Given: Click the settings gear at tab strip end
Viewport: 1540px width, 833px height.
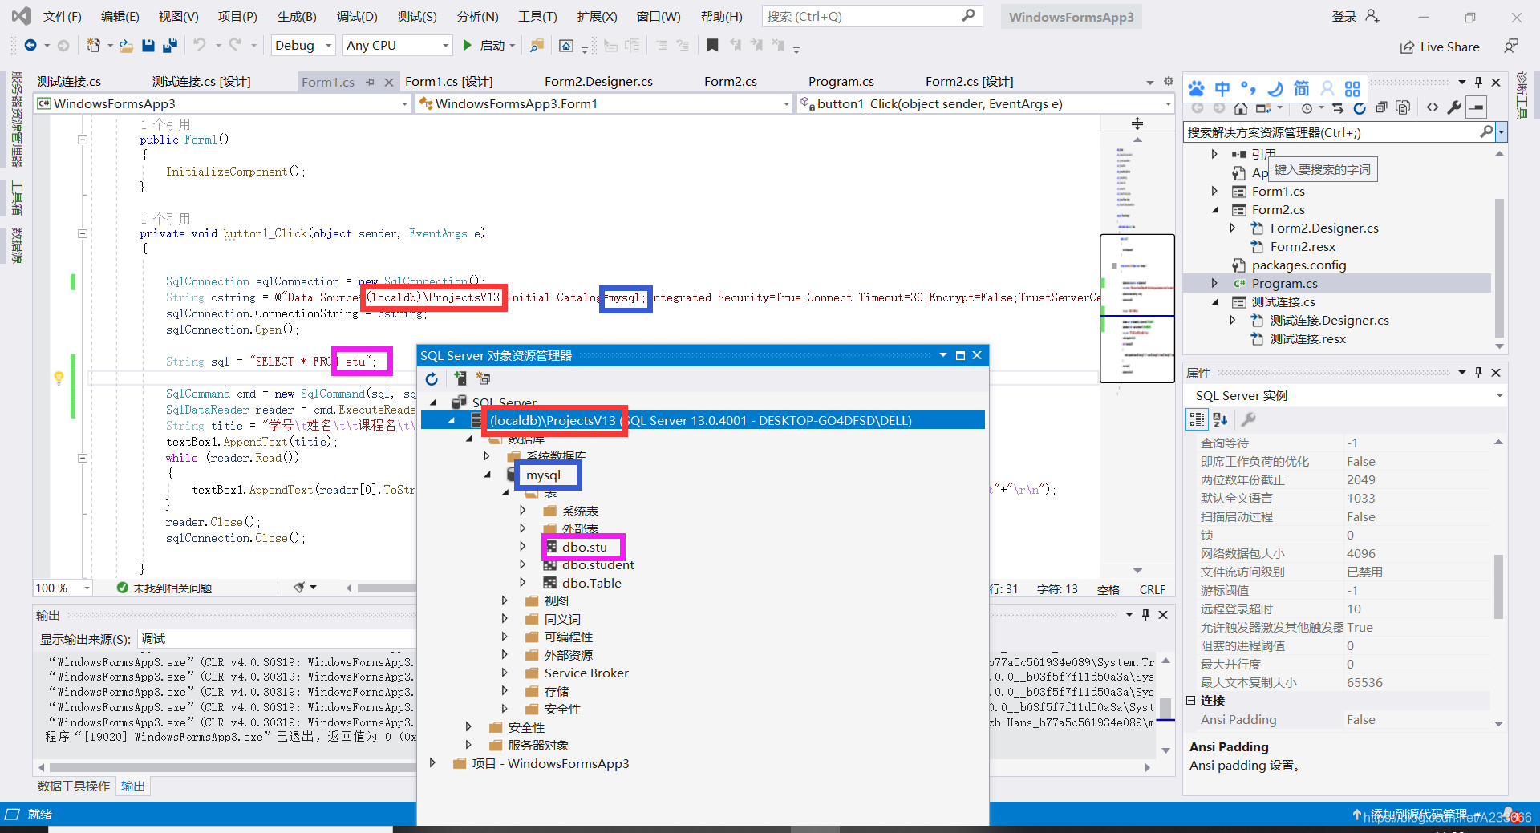Looking at the screenshot, I should [x=1168, y=82].
